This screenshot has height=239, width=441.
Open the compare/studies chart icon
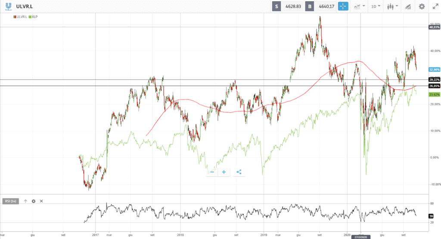pos(357,6)
